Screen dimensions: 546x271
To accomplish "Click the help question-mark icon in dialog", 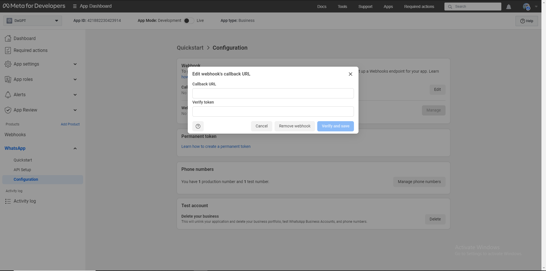I will [198, 126].
